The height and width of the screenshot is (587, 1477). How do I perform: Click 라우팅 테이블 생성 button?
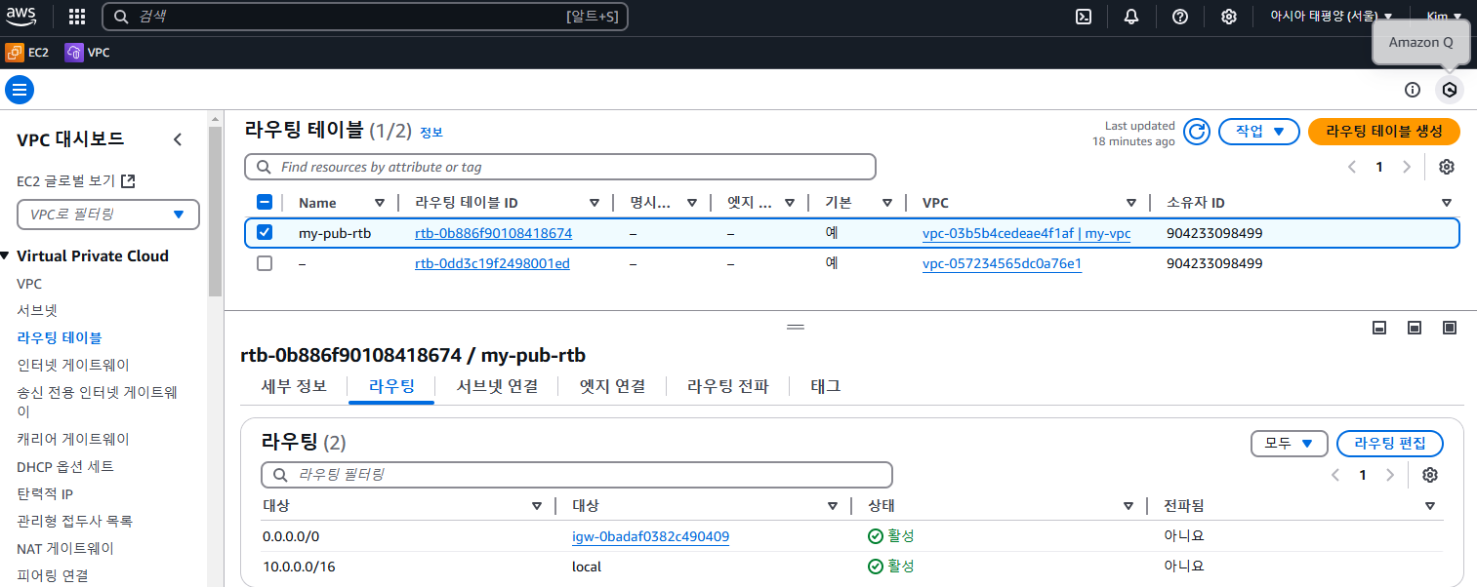[x=1383, y=132]
